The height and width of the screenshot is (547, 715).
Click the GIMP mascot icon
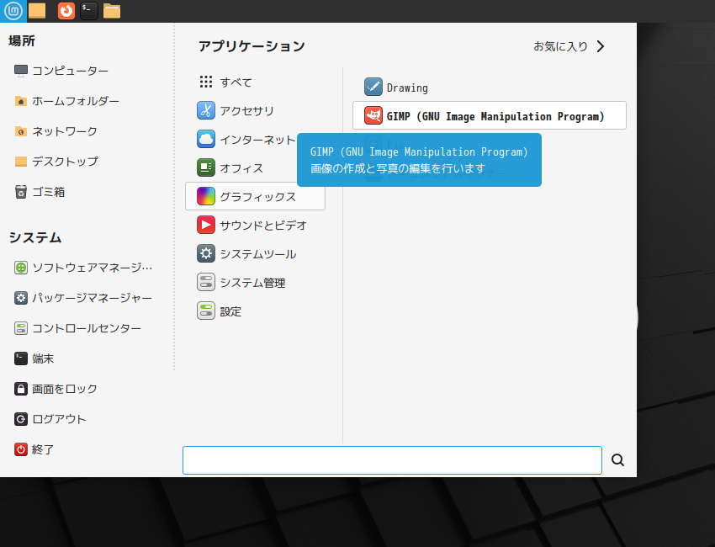click(373, 115)
